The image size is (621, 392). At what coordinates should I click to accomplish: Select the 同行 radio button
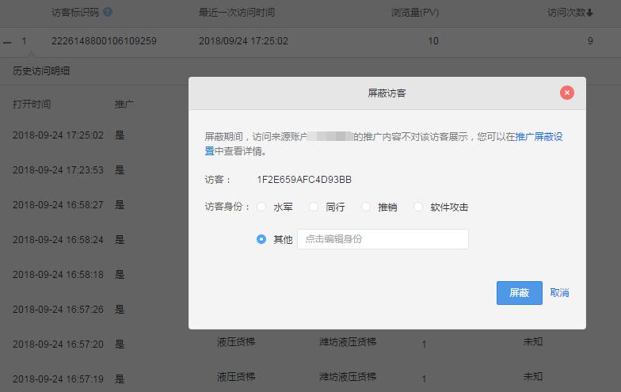(x=314, y=207)
